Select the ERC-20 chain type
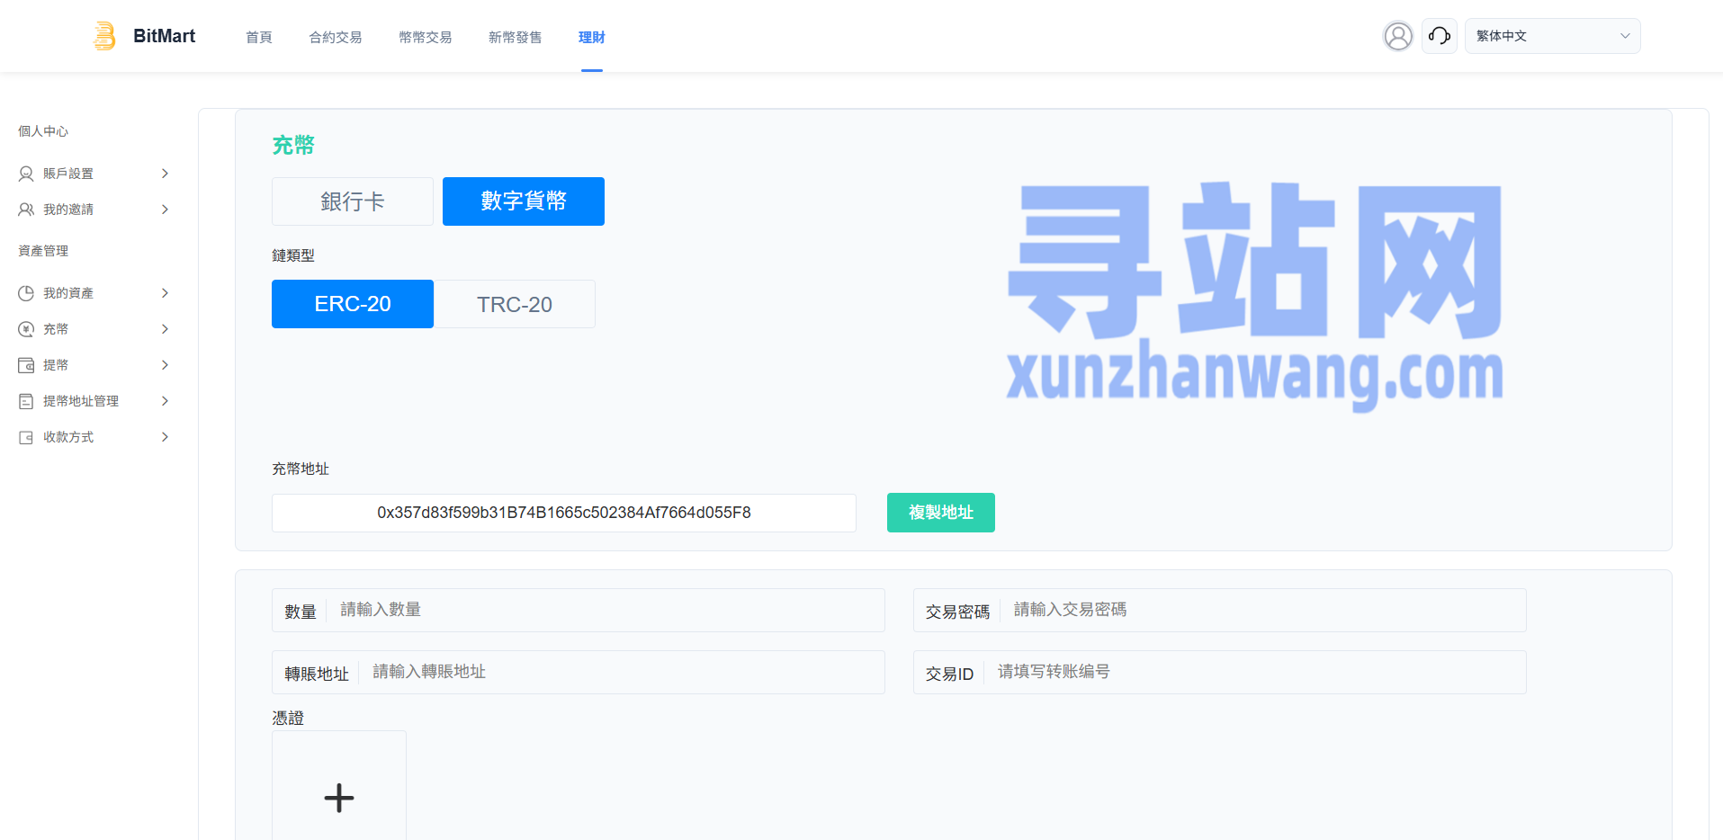This screenshot has height=840, width=1723. pos(352,304)
